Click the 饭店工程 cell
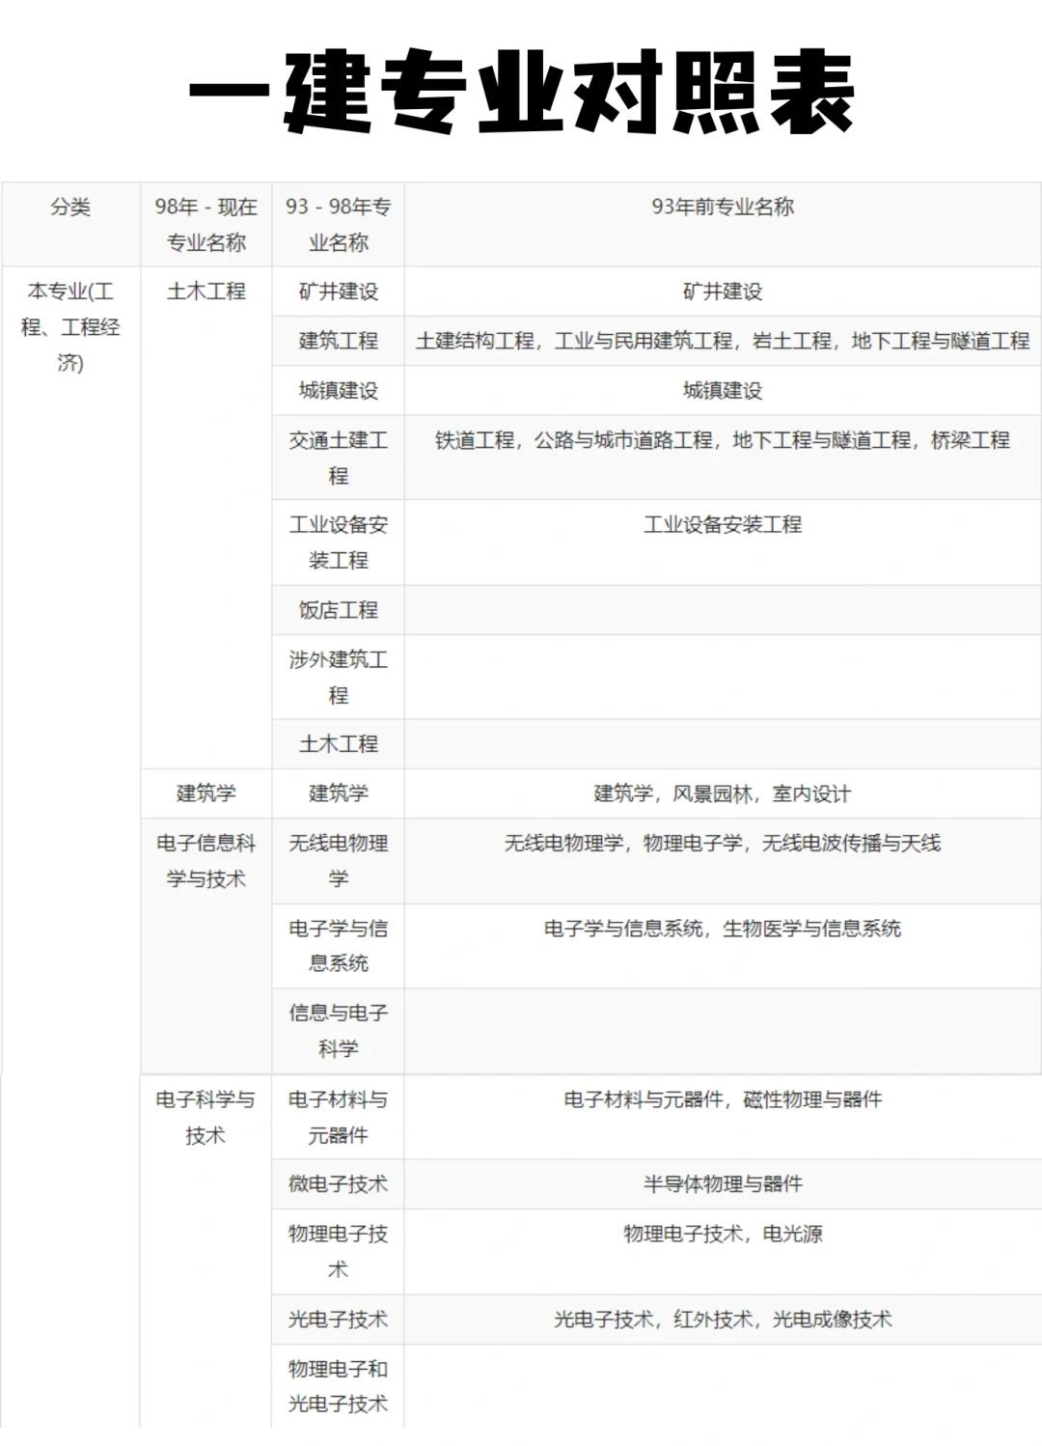Viewport: 1042px width, 1446px height. 336,610
